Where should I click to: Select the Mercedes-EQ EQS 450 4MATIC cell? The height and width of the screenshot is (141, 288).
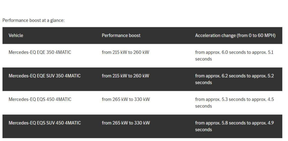pyautogui.click(x=40, y=99)
